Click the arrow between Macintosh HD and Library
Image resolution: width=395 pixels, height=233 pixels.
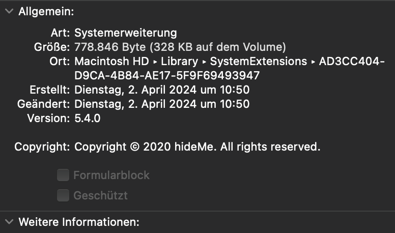click(155, 62)
